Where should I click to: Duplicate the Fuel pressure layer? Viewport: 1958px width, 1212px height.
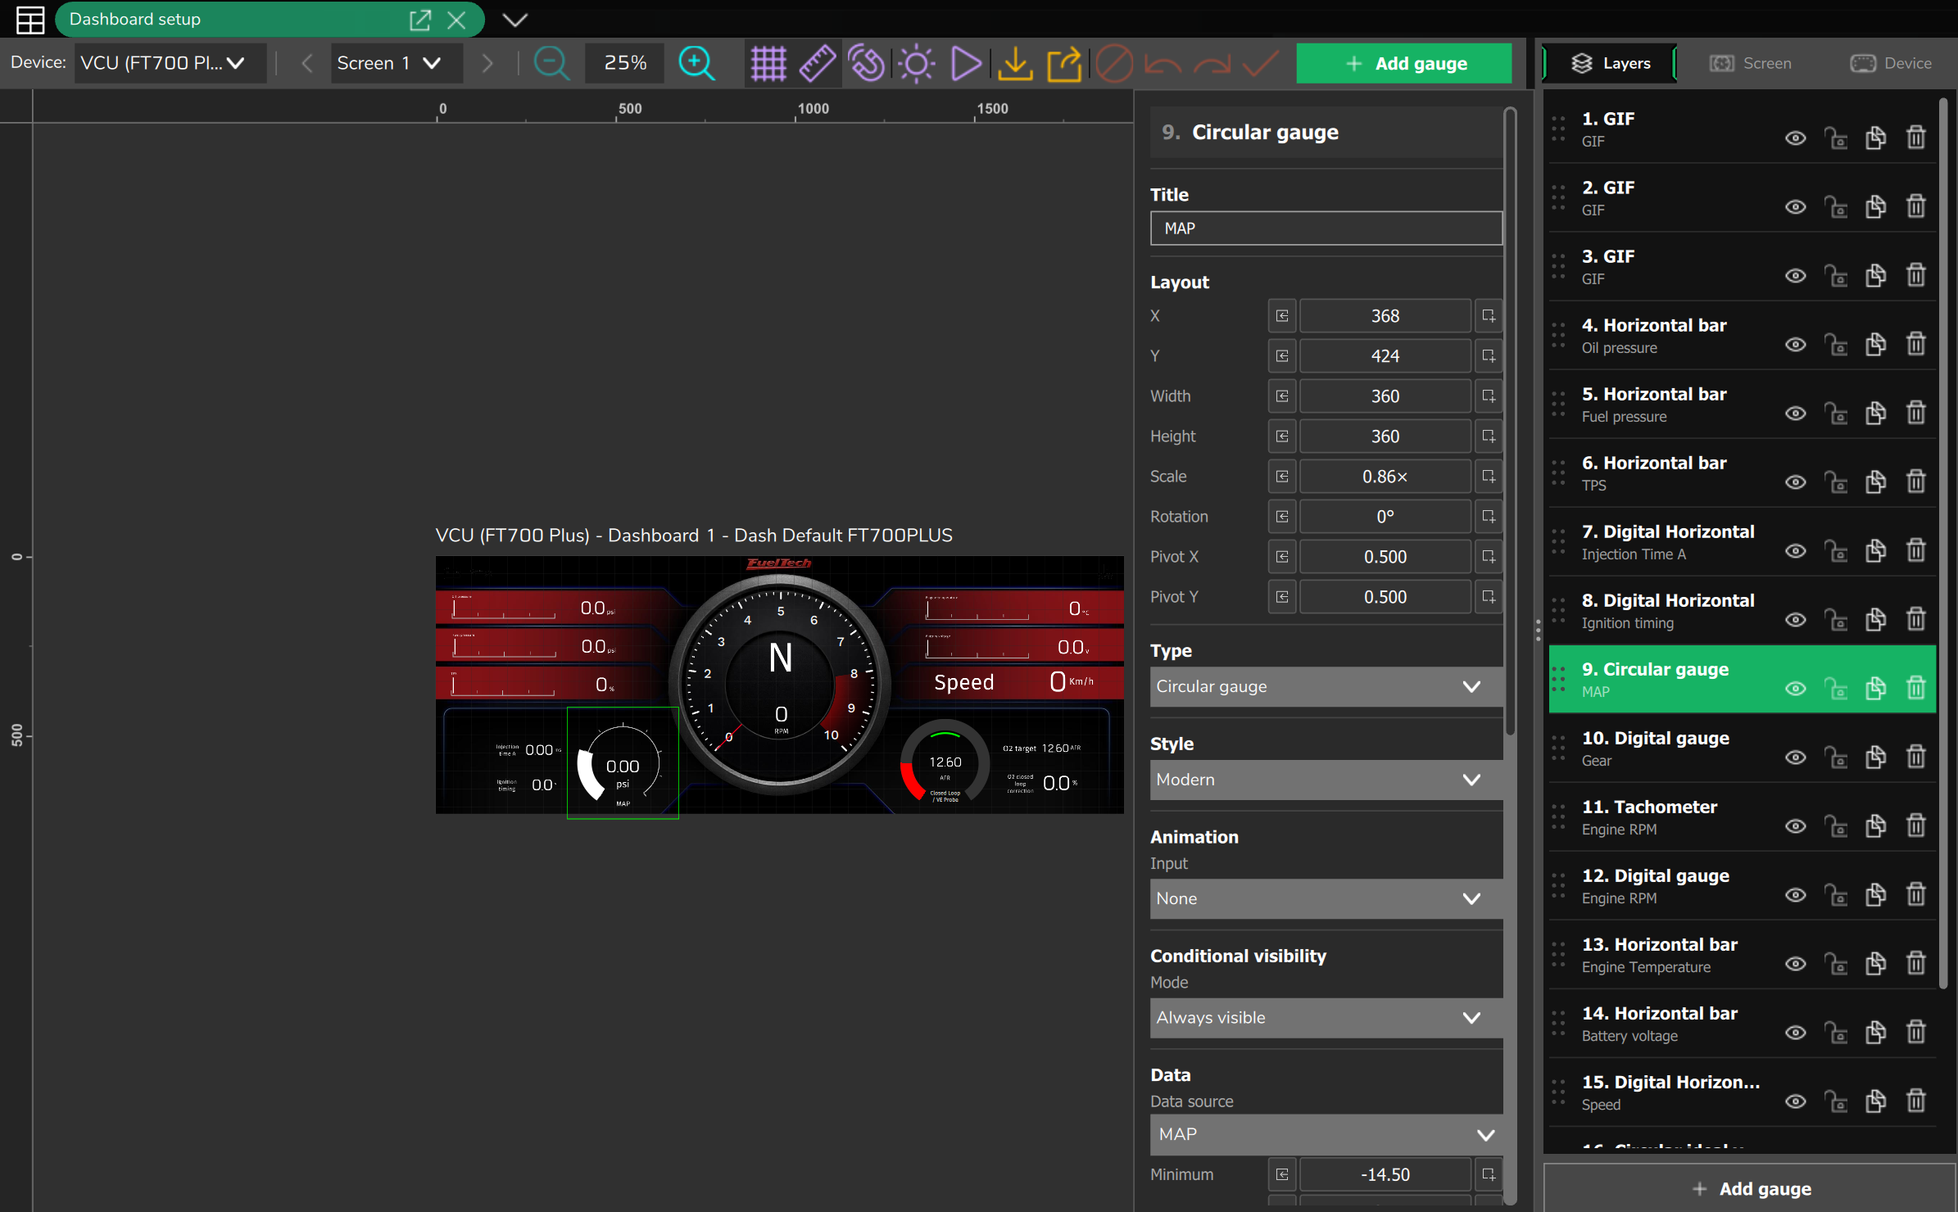pyautogui.click(x=1875, y=413)
